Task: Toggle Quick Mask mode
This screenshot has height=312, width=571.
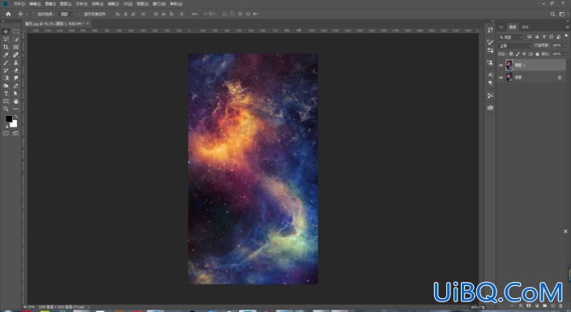Action: coord(6,134)
